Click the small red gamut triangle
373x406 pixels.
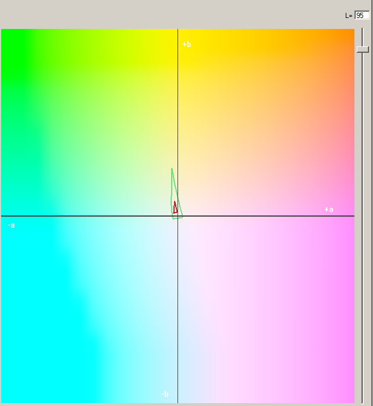pyautogui.click(x=175, y=207)
